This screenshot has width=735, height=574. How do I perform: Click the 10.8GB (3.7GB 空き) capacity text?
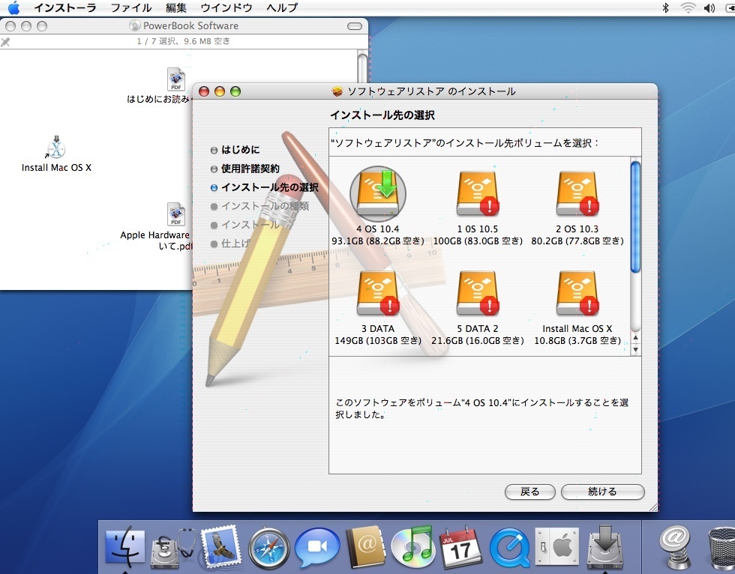click(577, 340)
